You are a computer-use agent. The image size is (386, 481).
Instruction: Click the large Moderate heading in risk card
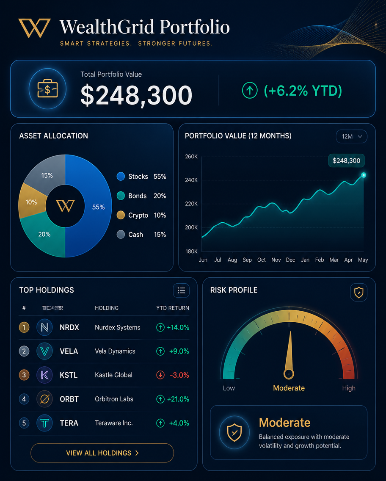(x=284, y=423)
